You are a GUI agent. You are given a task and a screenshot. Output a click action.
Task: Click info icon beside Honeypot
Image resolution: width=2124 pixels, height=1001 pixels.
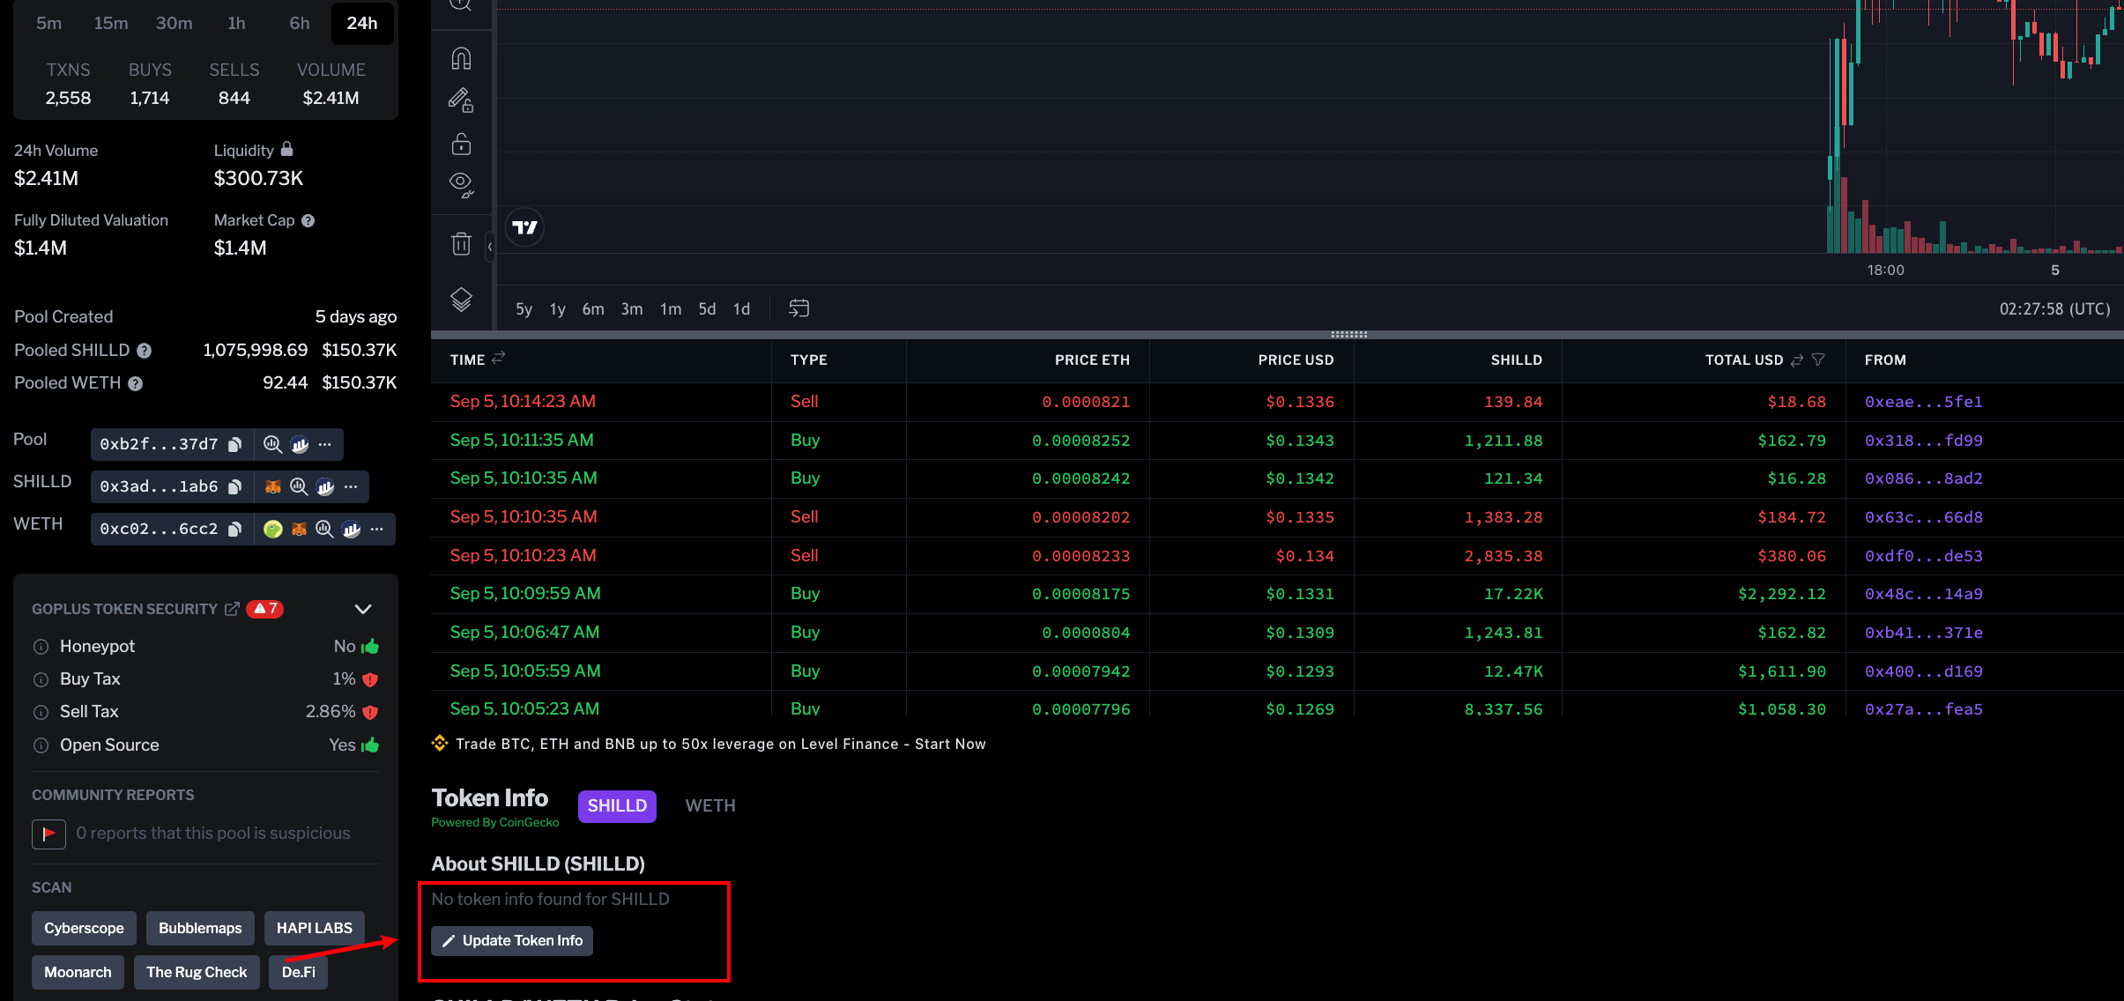pyautogui.click(x=41, y=647)
